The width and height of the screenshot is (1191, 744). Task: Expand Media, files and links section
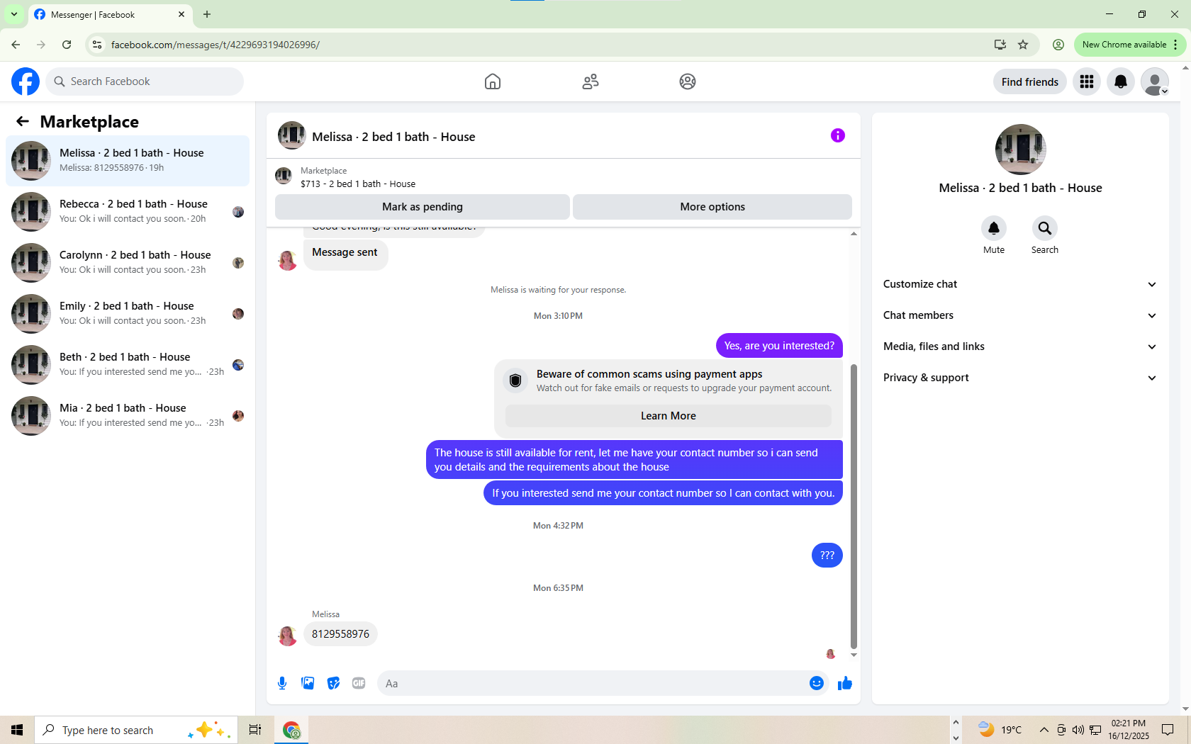click(x=1020, y=346)
